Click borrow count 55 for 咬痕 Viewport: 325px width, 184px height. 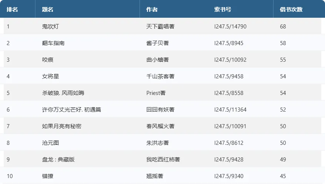click(283, 60)
